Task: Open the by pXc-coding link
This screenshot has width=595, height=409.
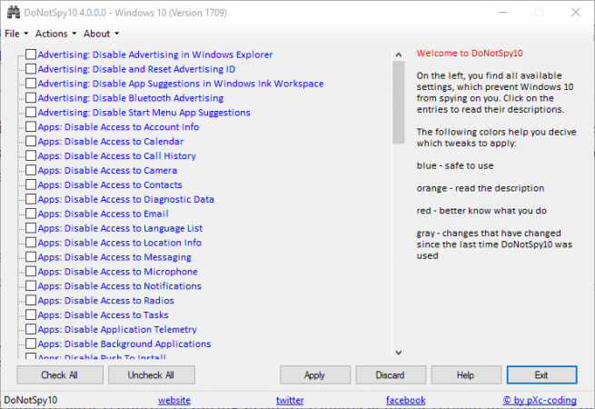Action: coord(540,400)
